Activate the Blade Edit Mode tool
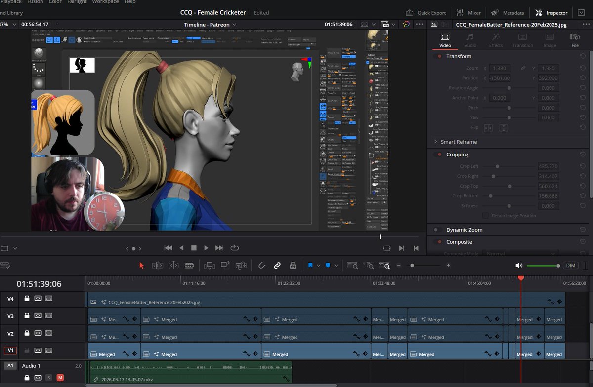This screenshot has width=593, height=387. tap(189, 266)
